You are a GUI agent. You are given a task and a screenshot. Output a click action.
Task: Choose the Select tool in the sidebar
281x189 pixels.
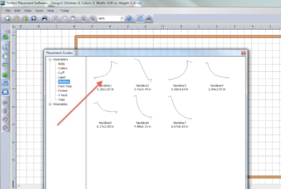[5, 37]
